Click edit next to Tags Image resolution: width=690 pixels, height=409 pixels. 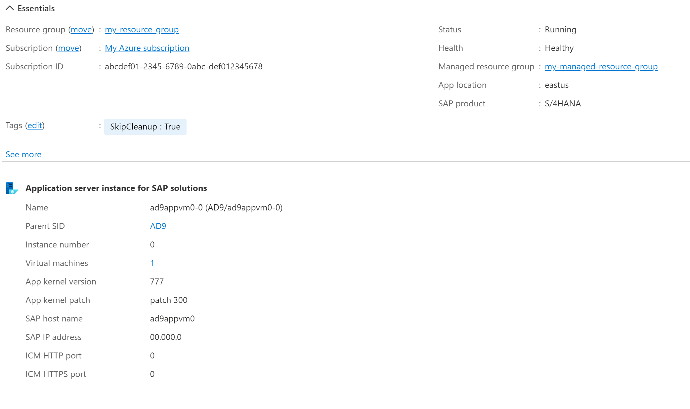(x=35, y=126)
